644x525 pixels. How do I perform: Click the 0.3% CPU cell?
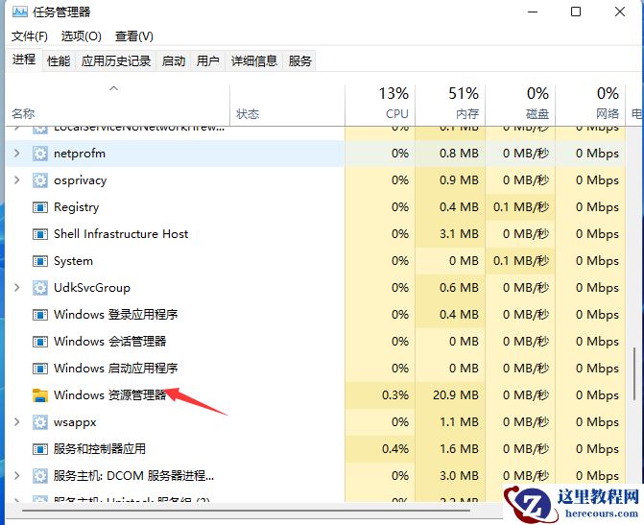click(x=380, y=395)
